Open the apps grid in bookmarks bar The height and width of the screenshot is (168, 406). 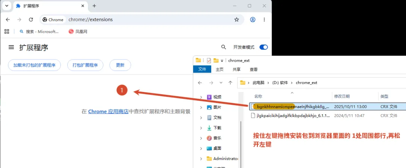coord(7,31)
